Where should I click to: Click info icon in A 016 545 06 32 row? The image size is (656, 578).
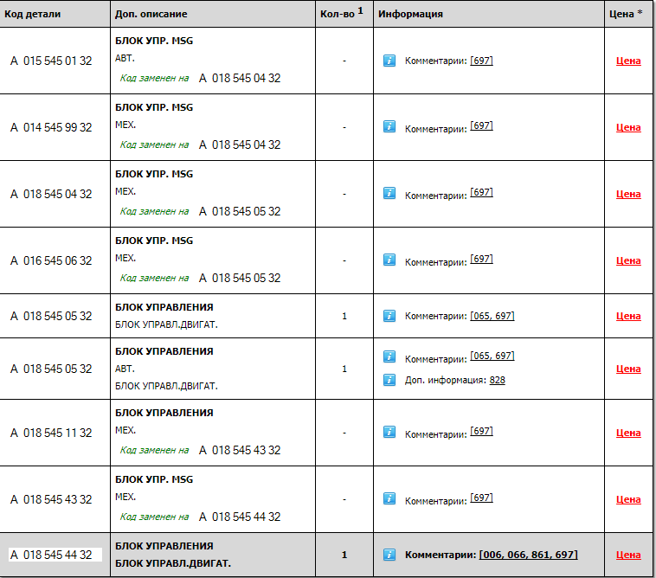coord(389,260)
